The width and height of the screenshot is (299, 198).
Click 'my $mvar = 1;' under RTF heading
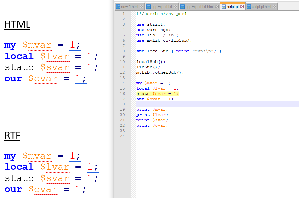pos(42,156)
